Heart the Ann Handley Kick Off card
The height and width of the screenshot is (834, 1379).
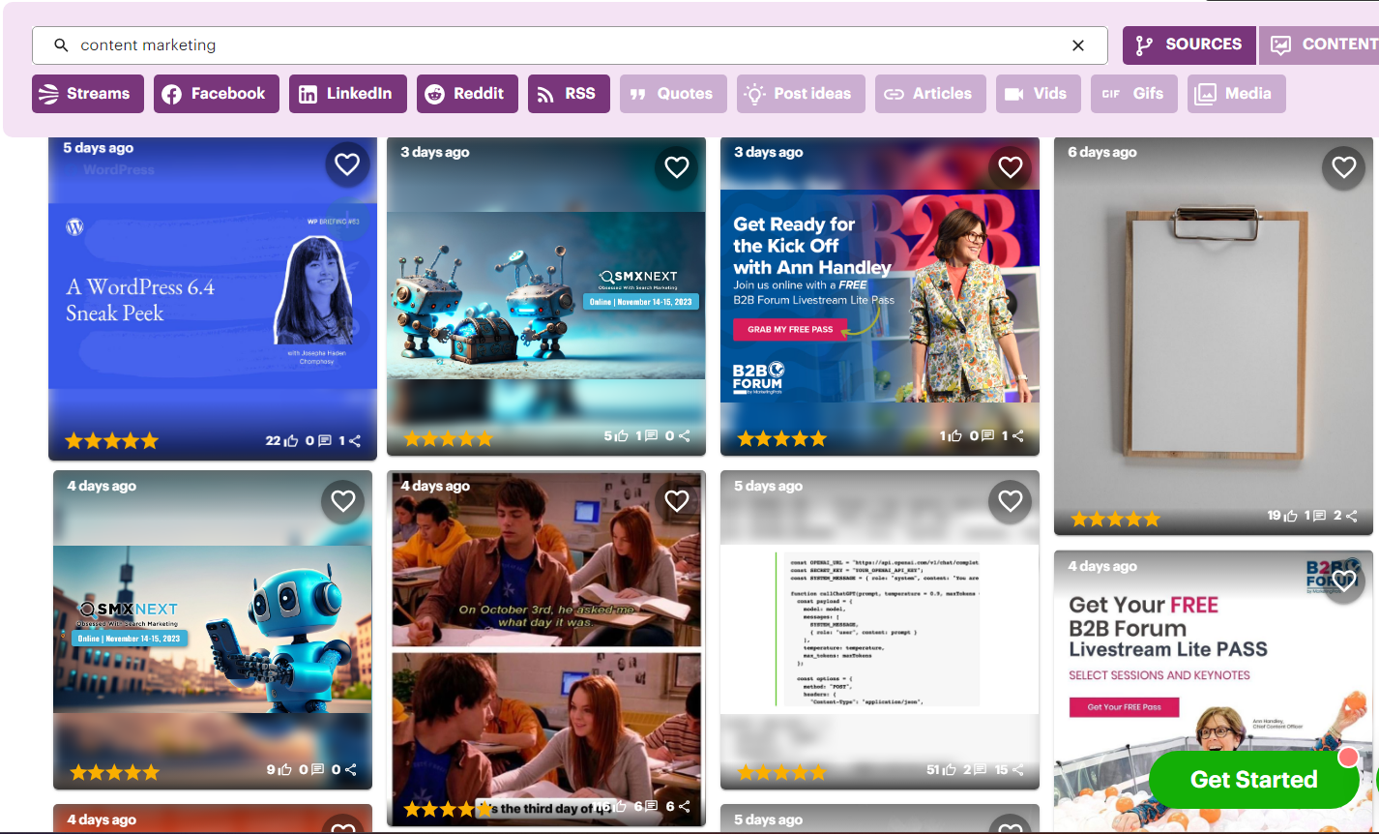pyautogui.click(x=1011, y=167)
